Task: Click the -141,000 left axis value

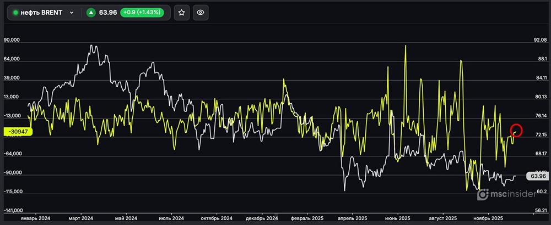Action: tap(13, 211)
